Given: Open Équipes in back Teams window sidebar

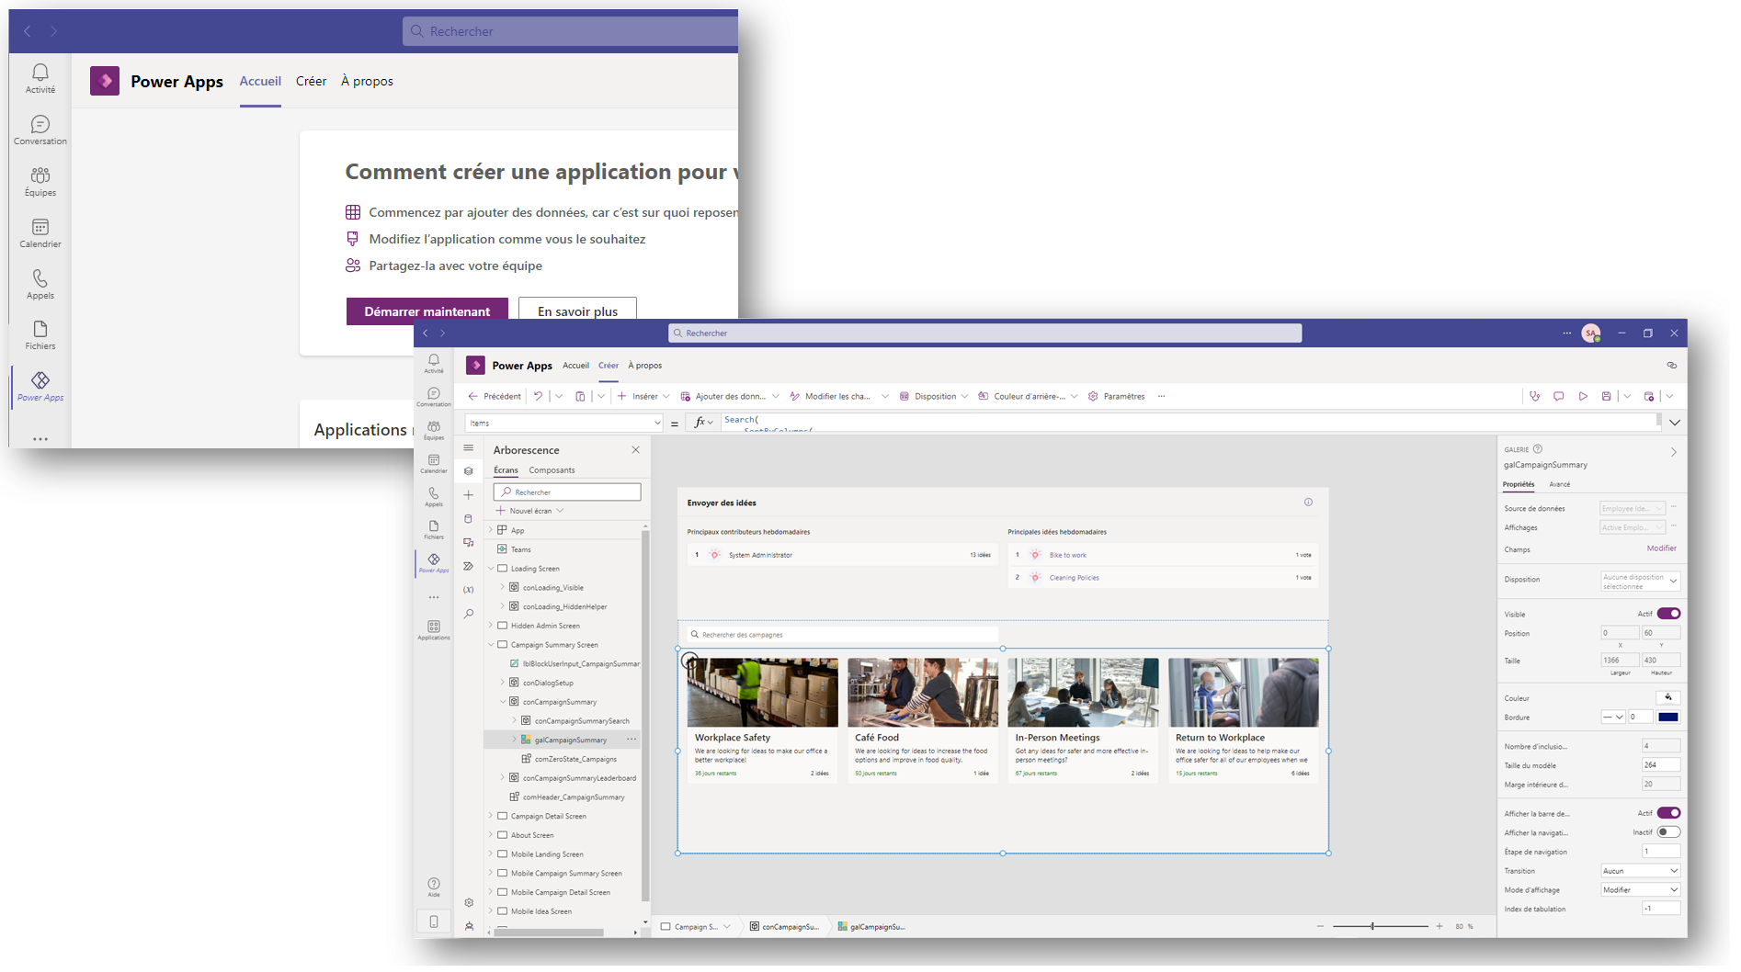Looking at the screenshot, I should point(40,182).
